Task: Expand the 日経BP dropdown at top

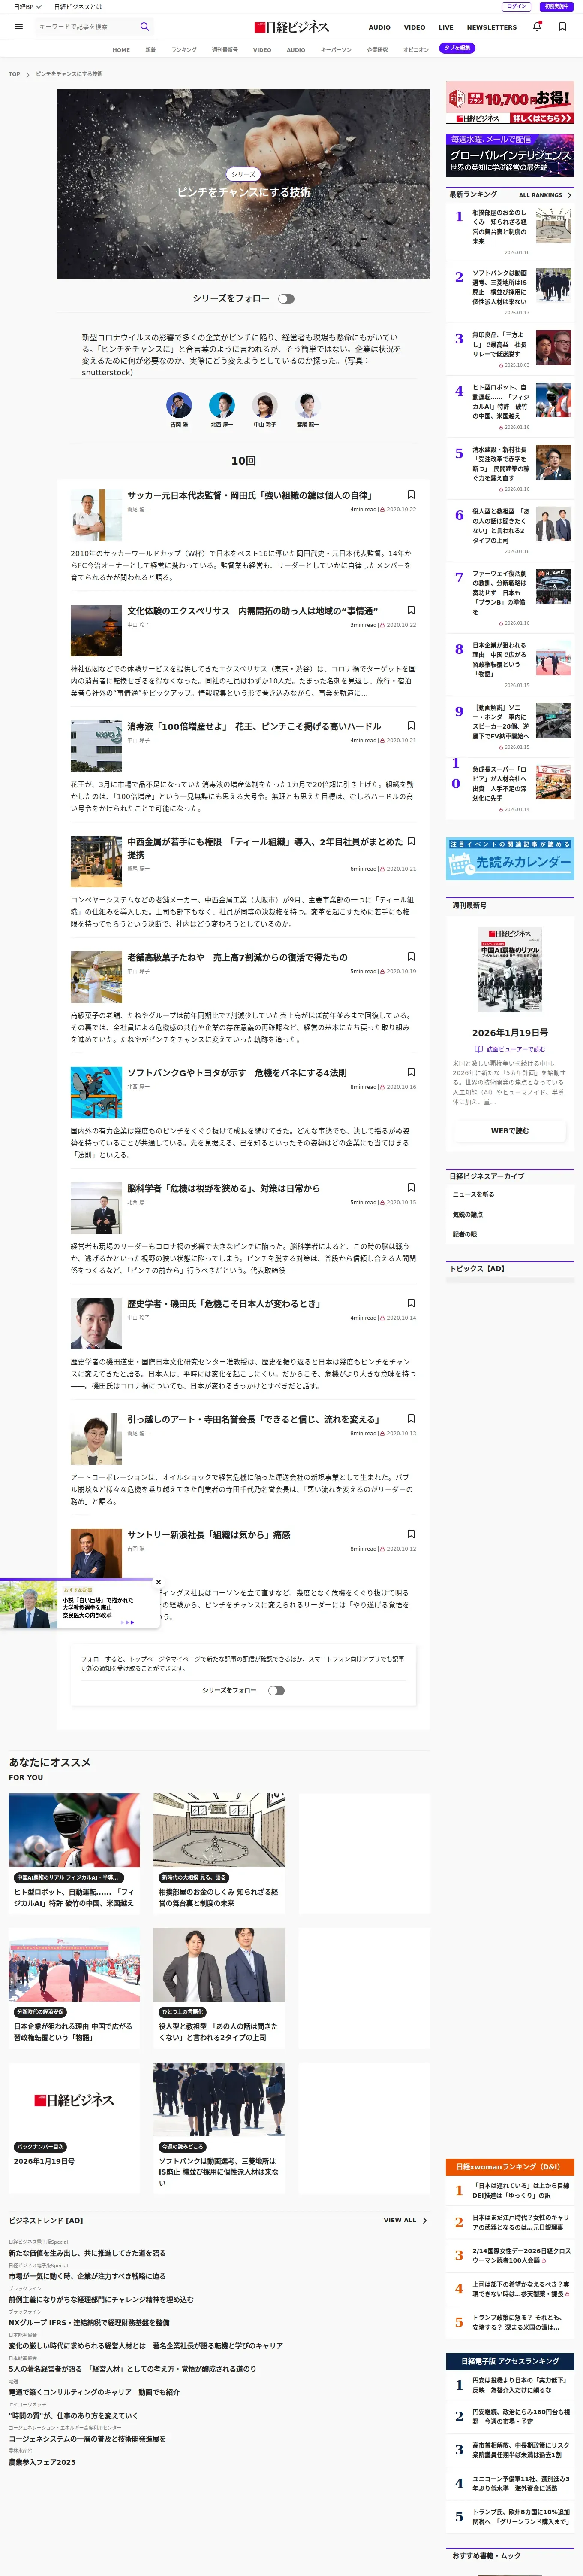Action: click(28, 6)
